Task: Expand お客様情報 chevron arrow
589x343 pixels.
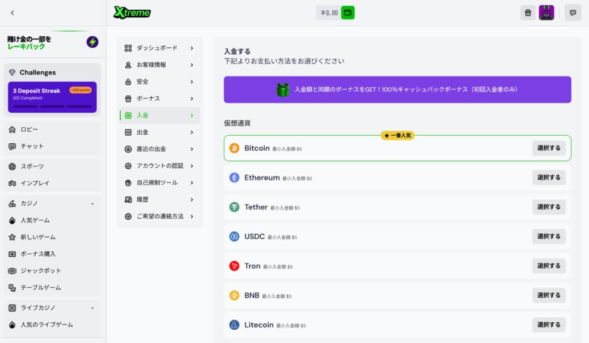Action: pyautogui.click(x=192, y=65)
